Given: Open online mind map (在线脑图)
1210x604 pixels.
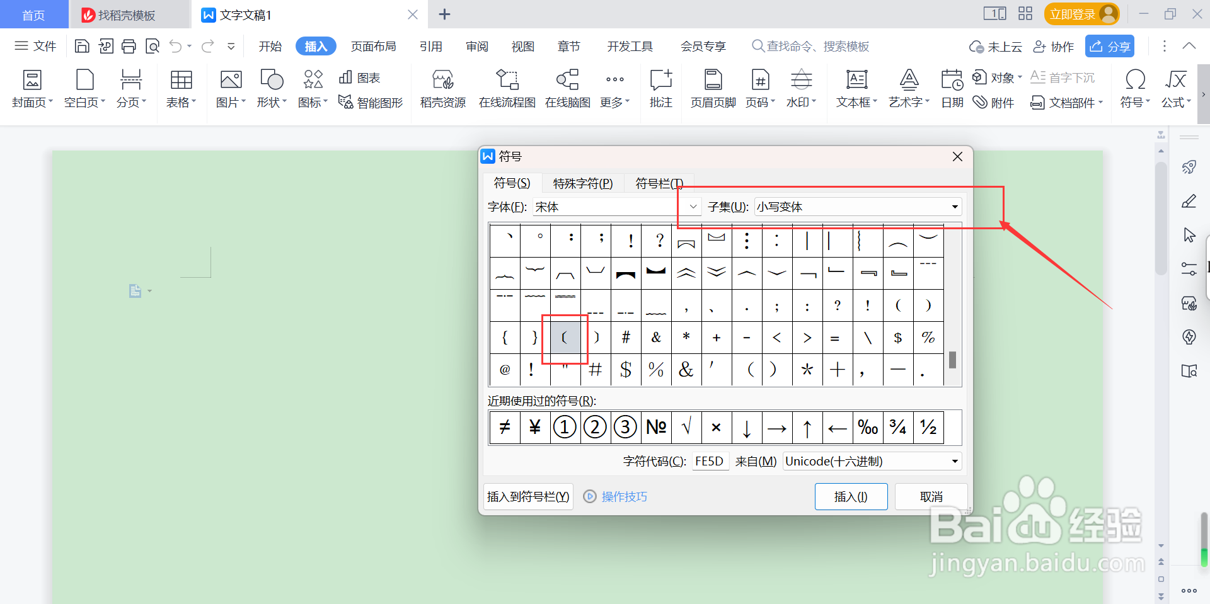Looking at the screenshot, I should click(567, 88).
